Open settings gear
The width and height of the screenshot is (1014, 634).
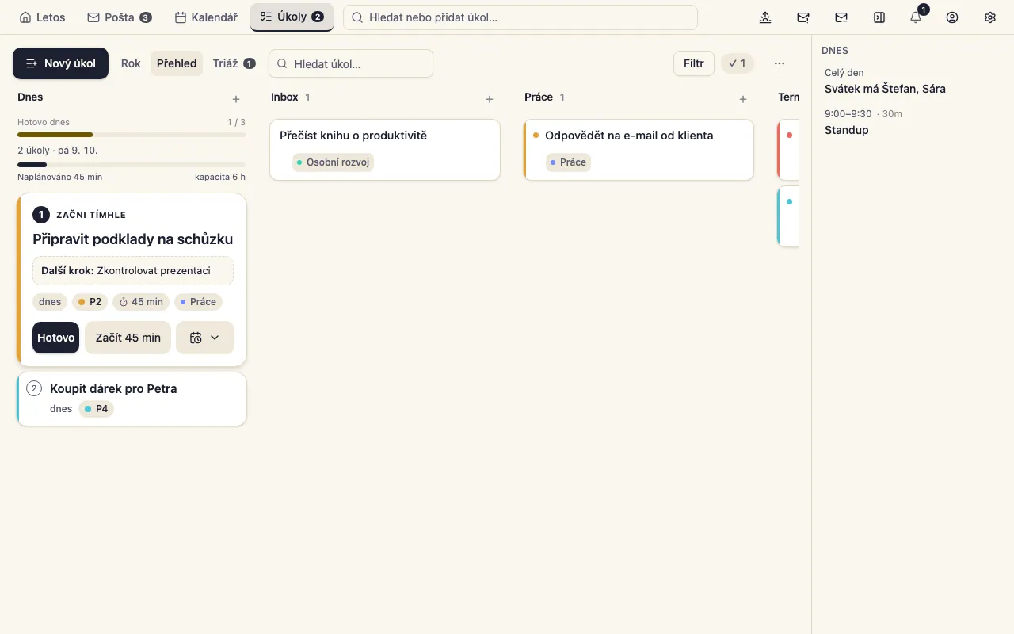(990, 17)
